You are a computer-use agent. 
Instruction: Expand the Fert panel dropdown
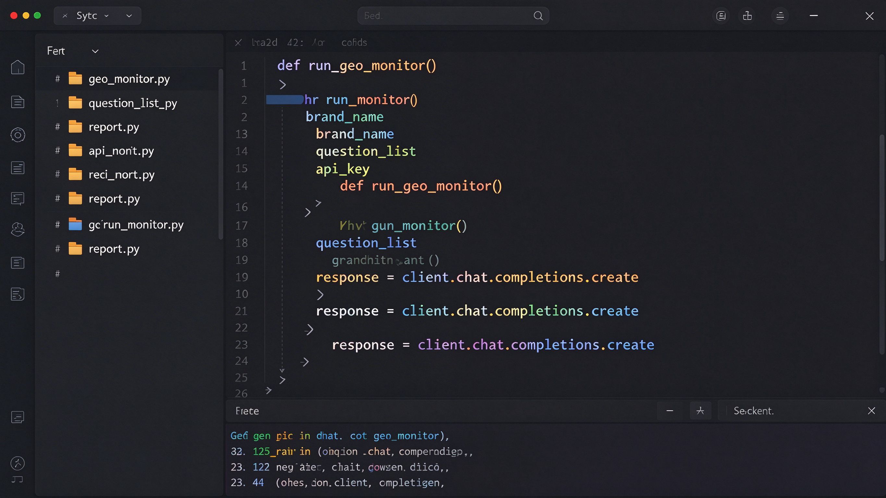95,51
